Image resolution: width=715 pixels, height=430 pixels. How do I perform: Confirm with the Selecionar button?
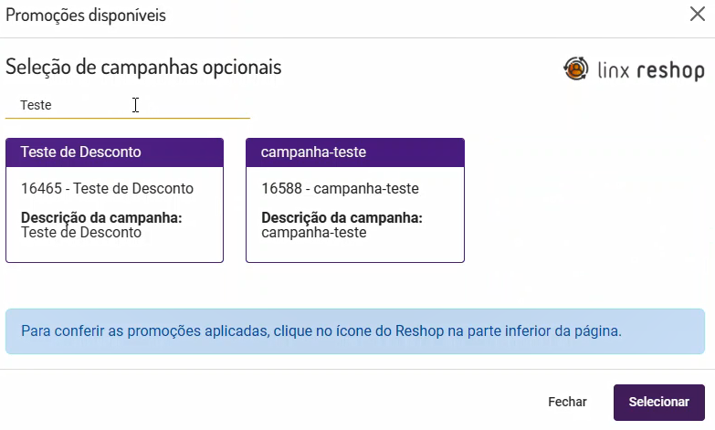[658, 402]
